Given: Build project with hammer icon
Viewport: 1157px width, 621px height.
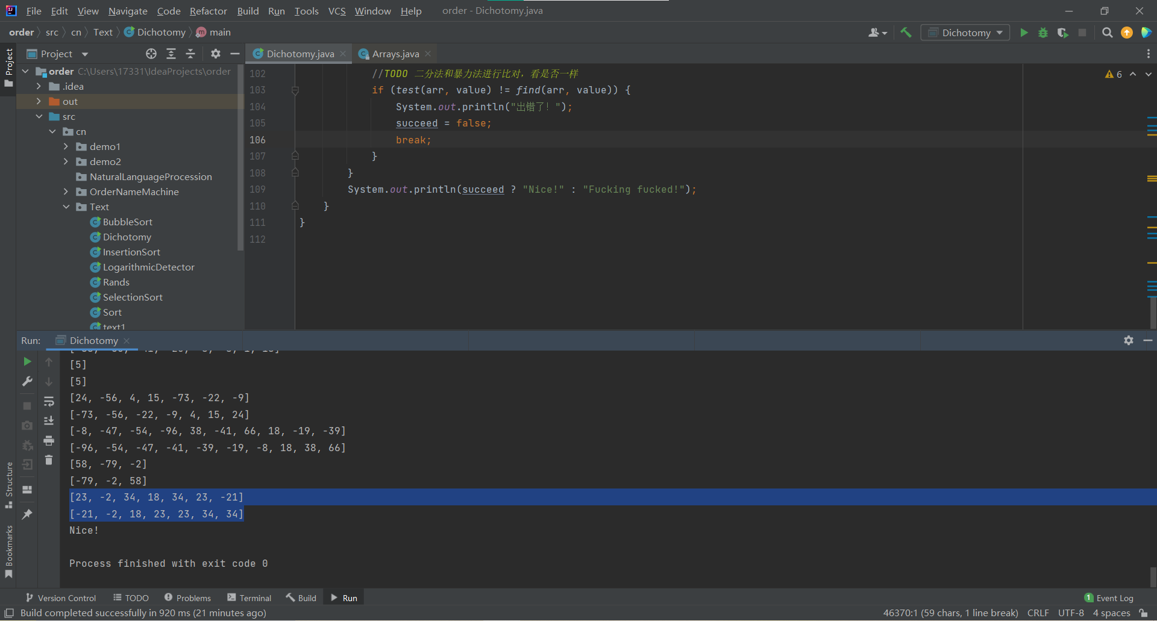Looking at the screenshot, I should coord(906,33).
